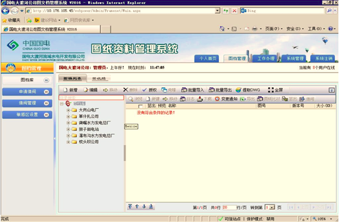Click the Bing search box
This screenshot has height=222, width=339.
(282, 10)
